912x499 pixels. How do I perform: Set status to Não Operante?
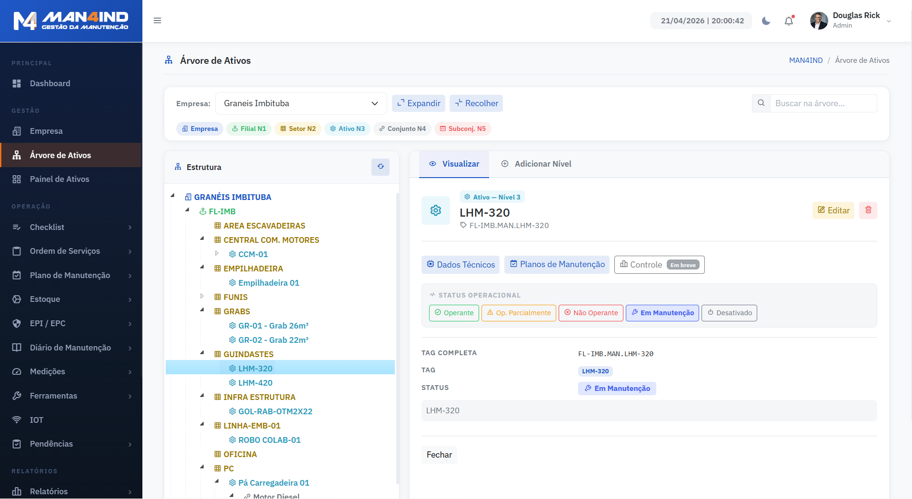591,313
